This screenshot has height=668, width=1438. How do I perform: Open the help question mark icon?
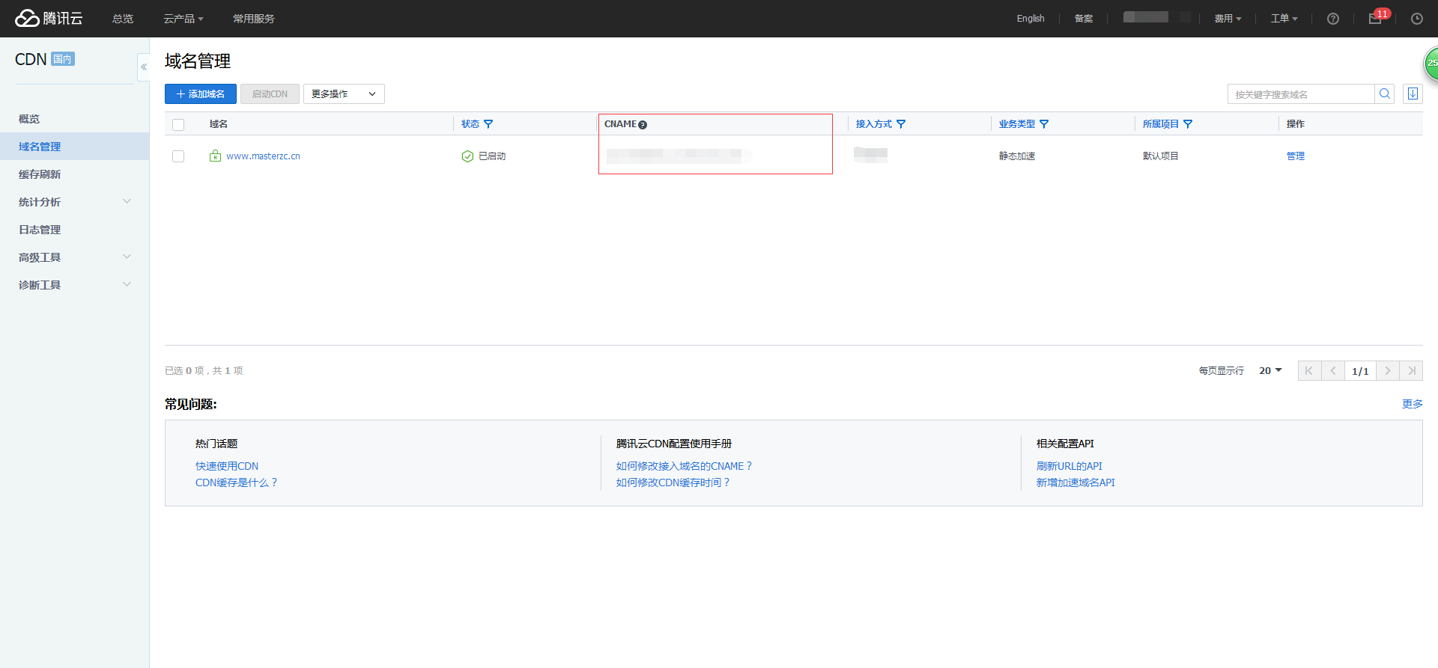click(x=1333, y=19)
